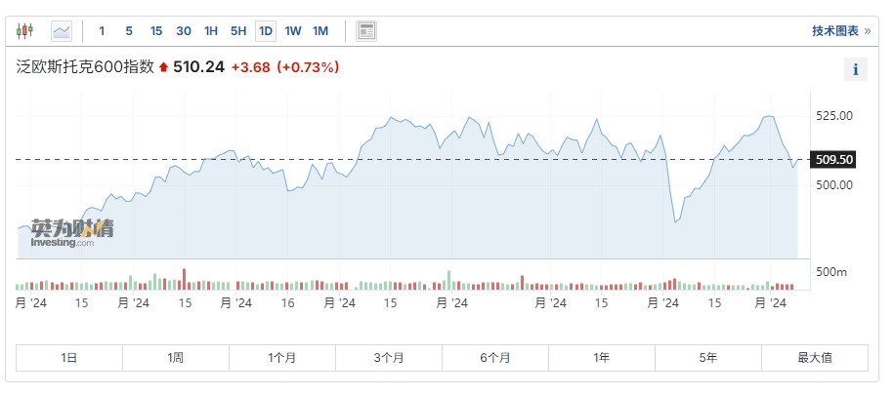Set interval to 1 minute

point(102,31)
